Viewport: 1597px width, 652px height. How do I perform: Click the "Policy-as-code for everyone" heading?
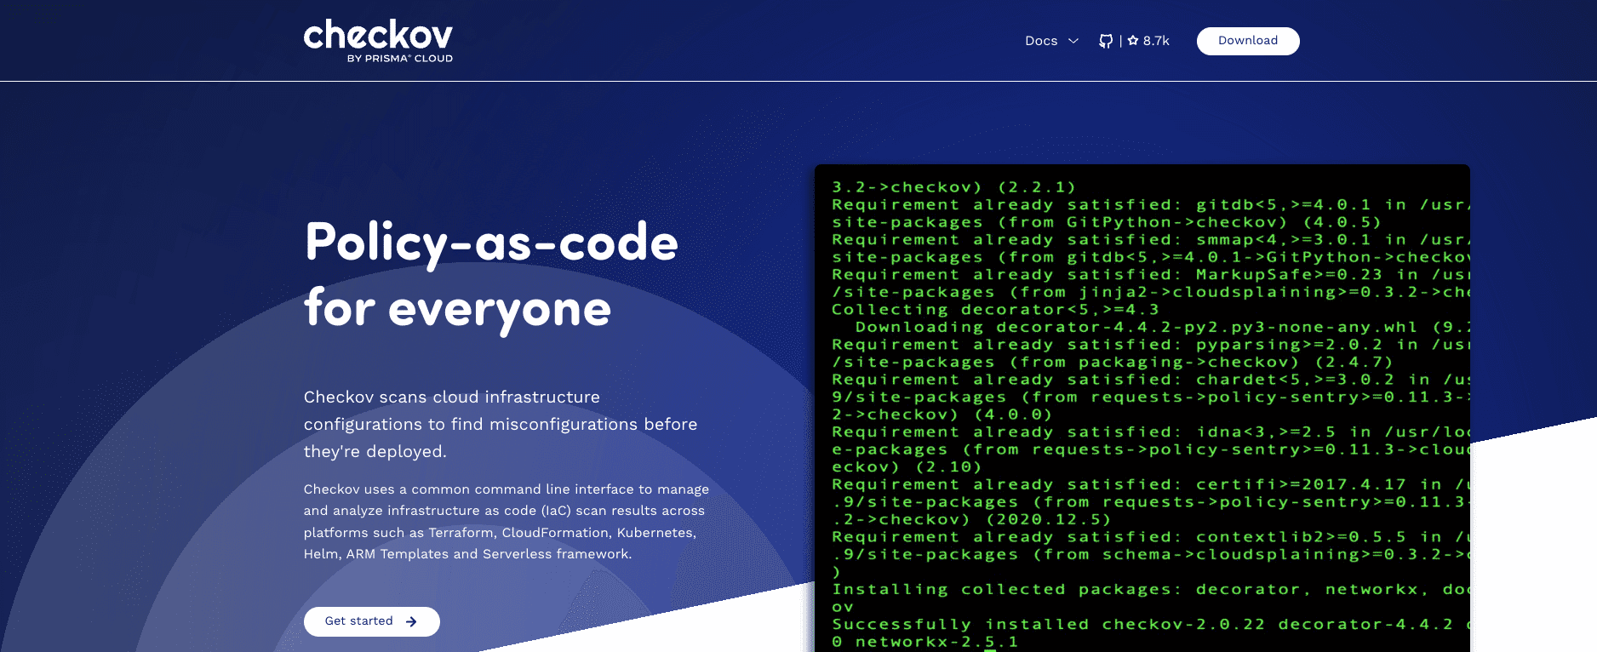[491, 275]
